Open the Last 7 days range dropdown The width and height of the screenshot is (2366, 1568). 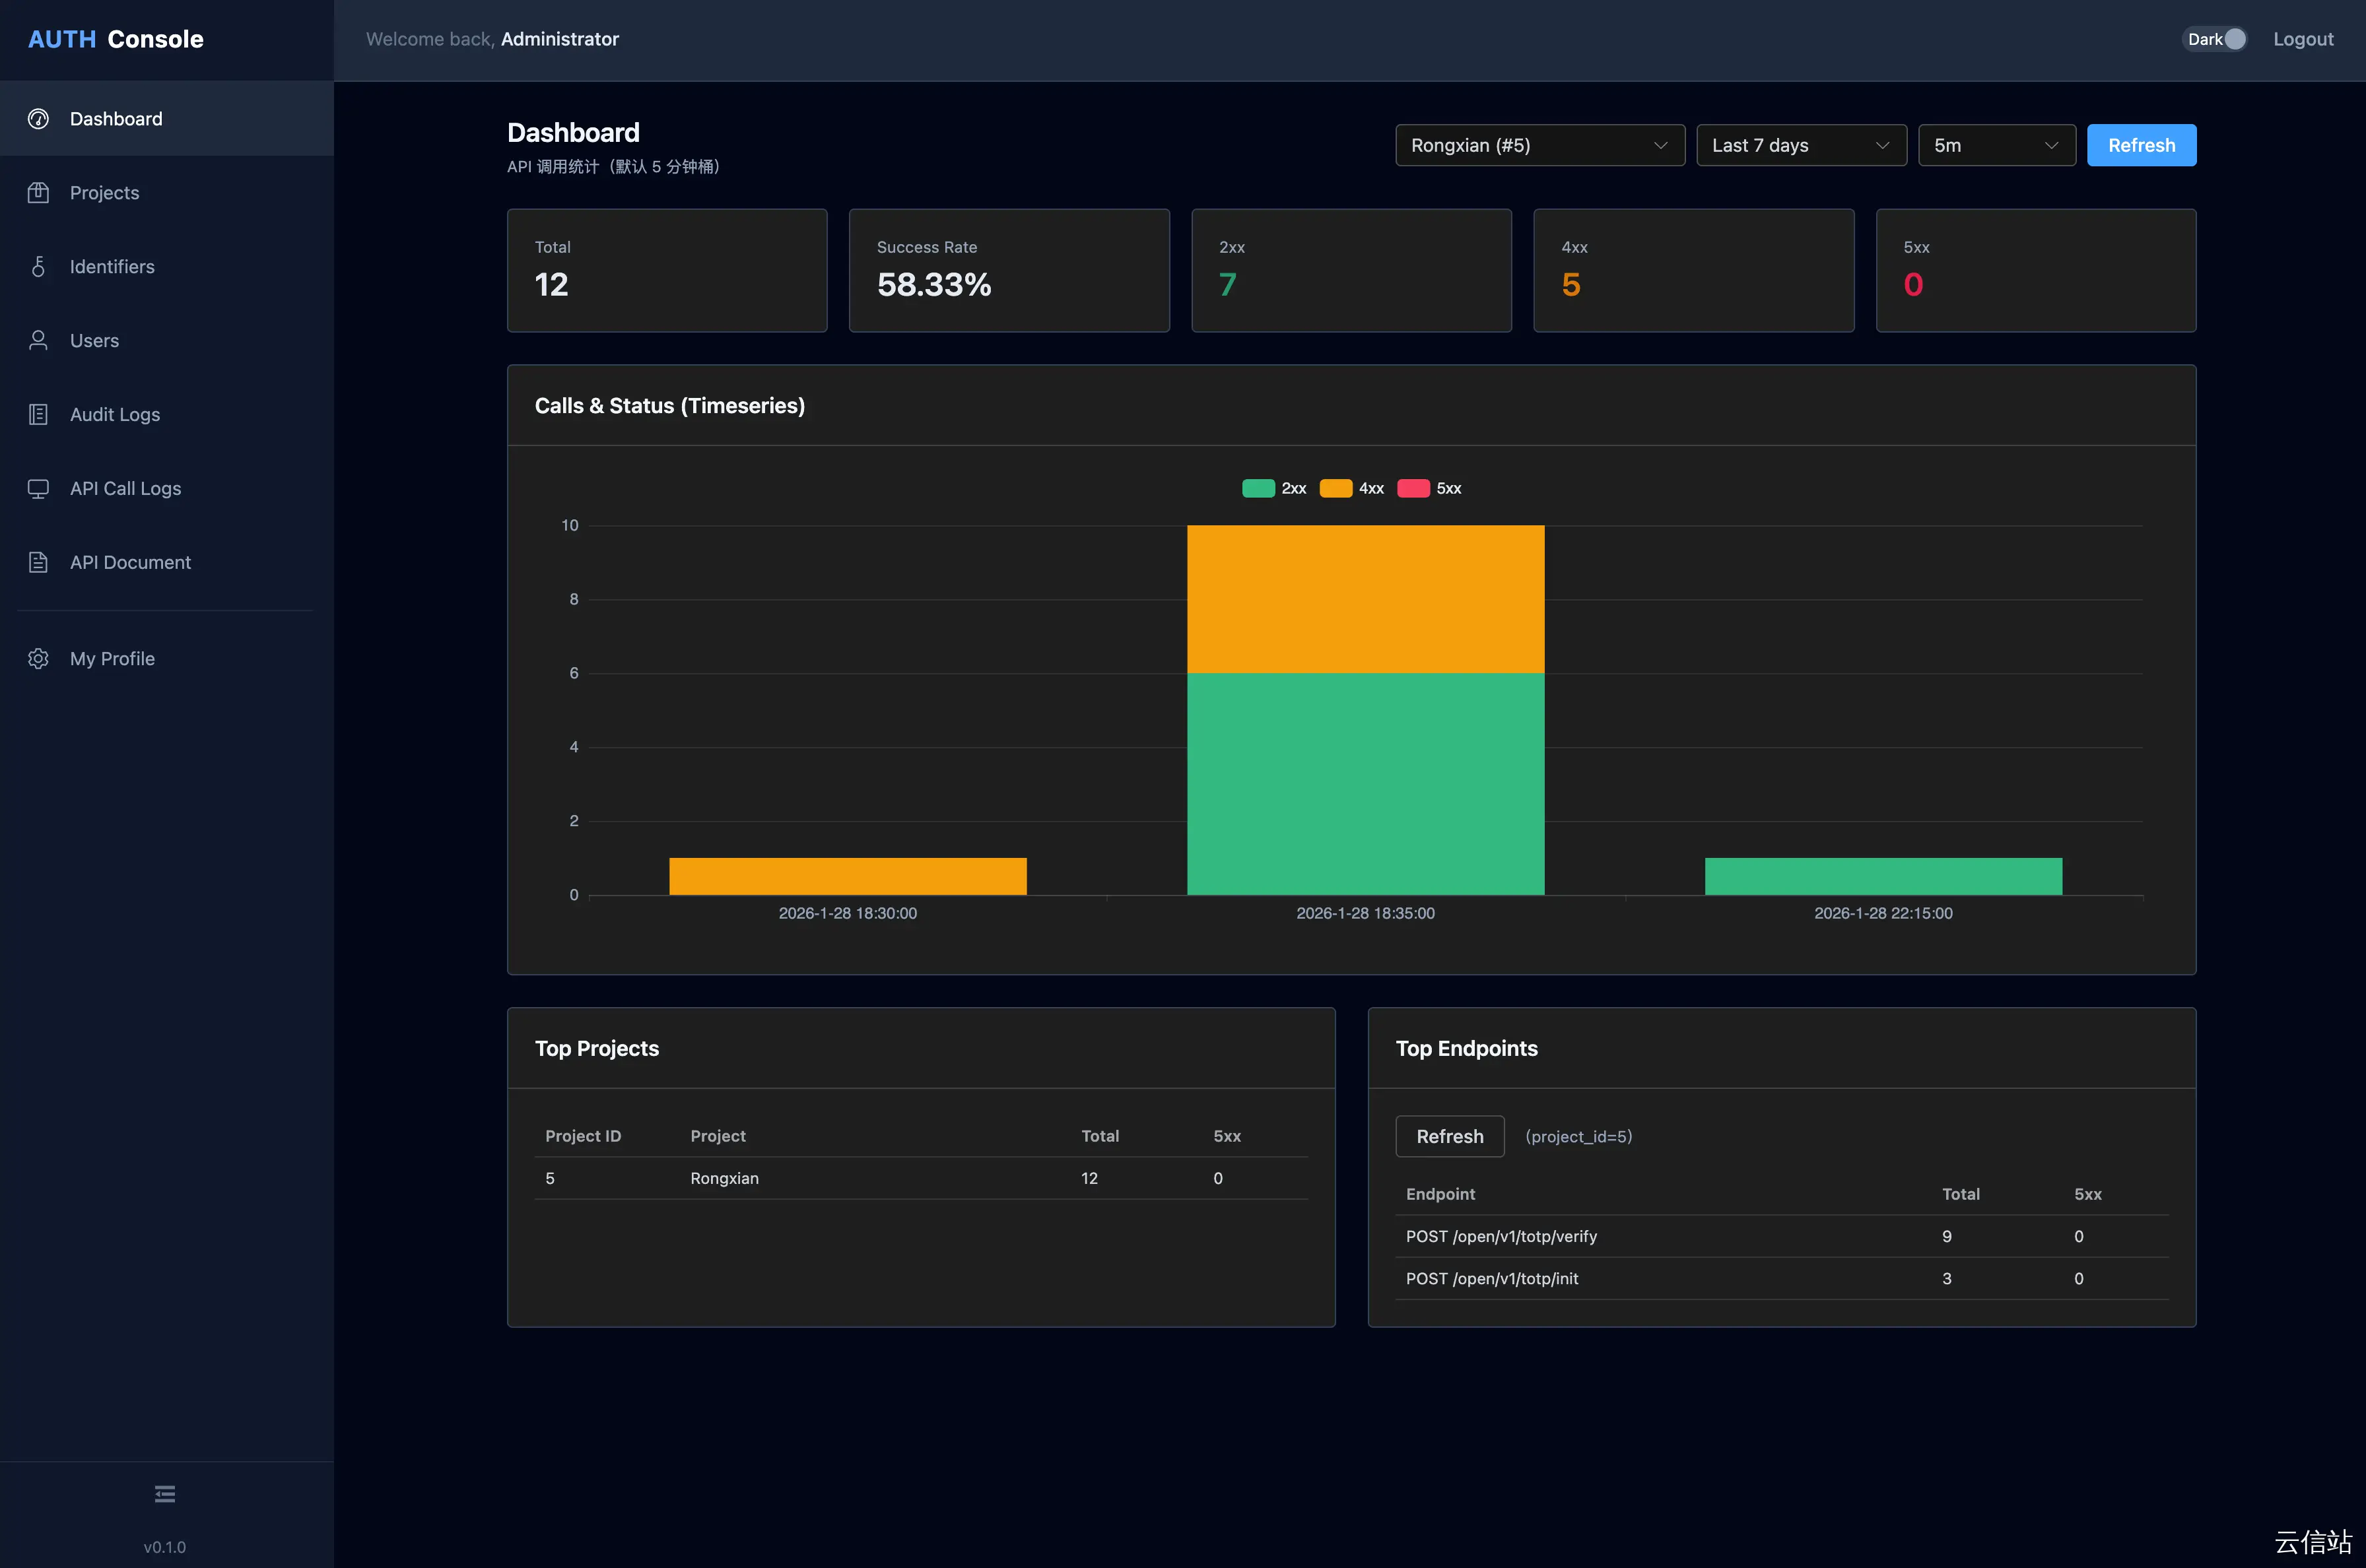[x=1800, y=146]
